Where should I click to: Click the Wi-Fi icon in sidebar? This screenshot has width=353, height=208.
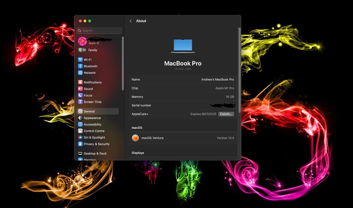(80, 60)
